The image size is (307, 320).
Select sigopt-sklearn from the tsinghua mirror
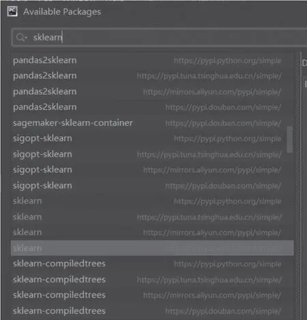152,155
